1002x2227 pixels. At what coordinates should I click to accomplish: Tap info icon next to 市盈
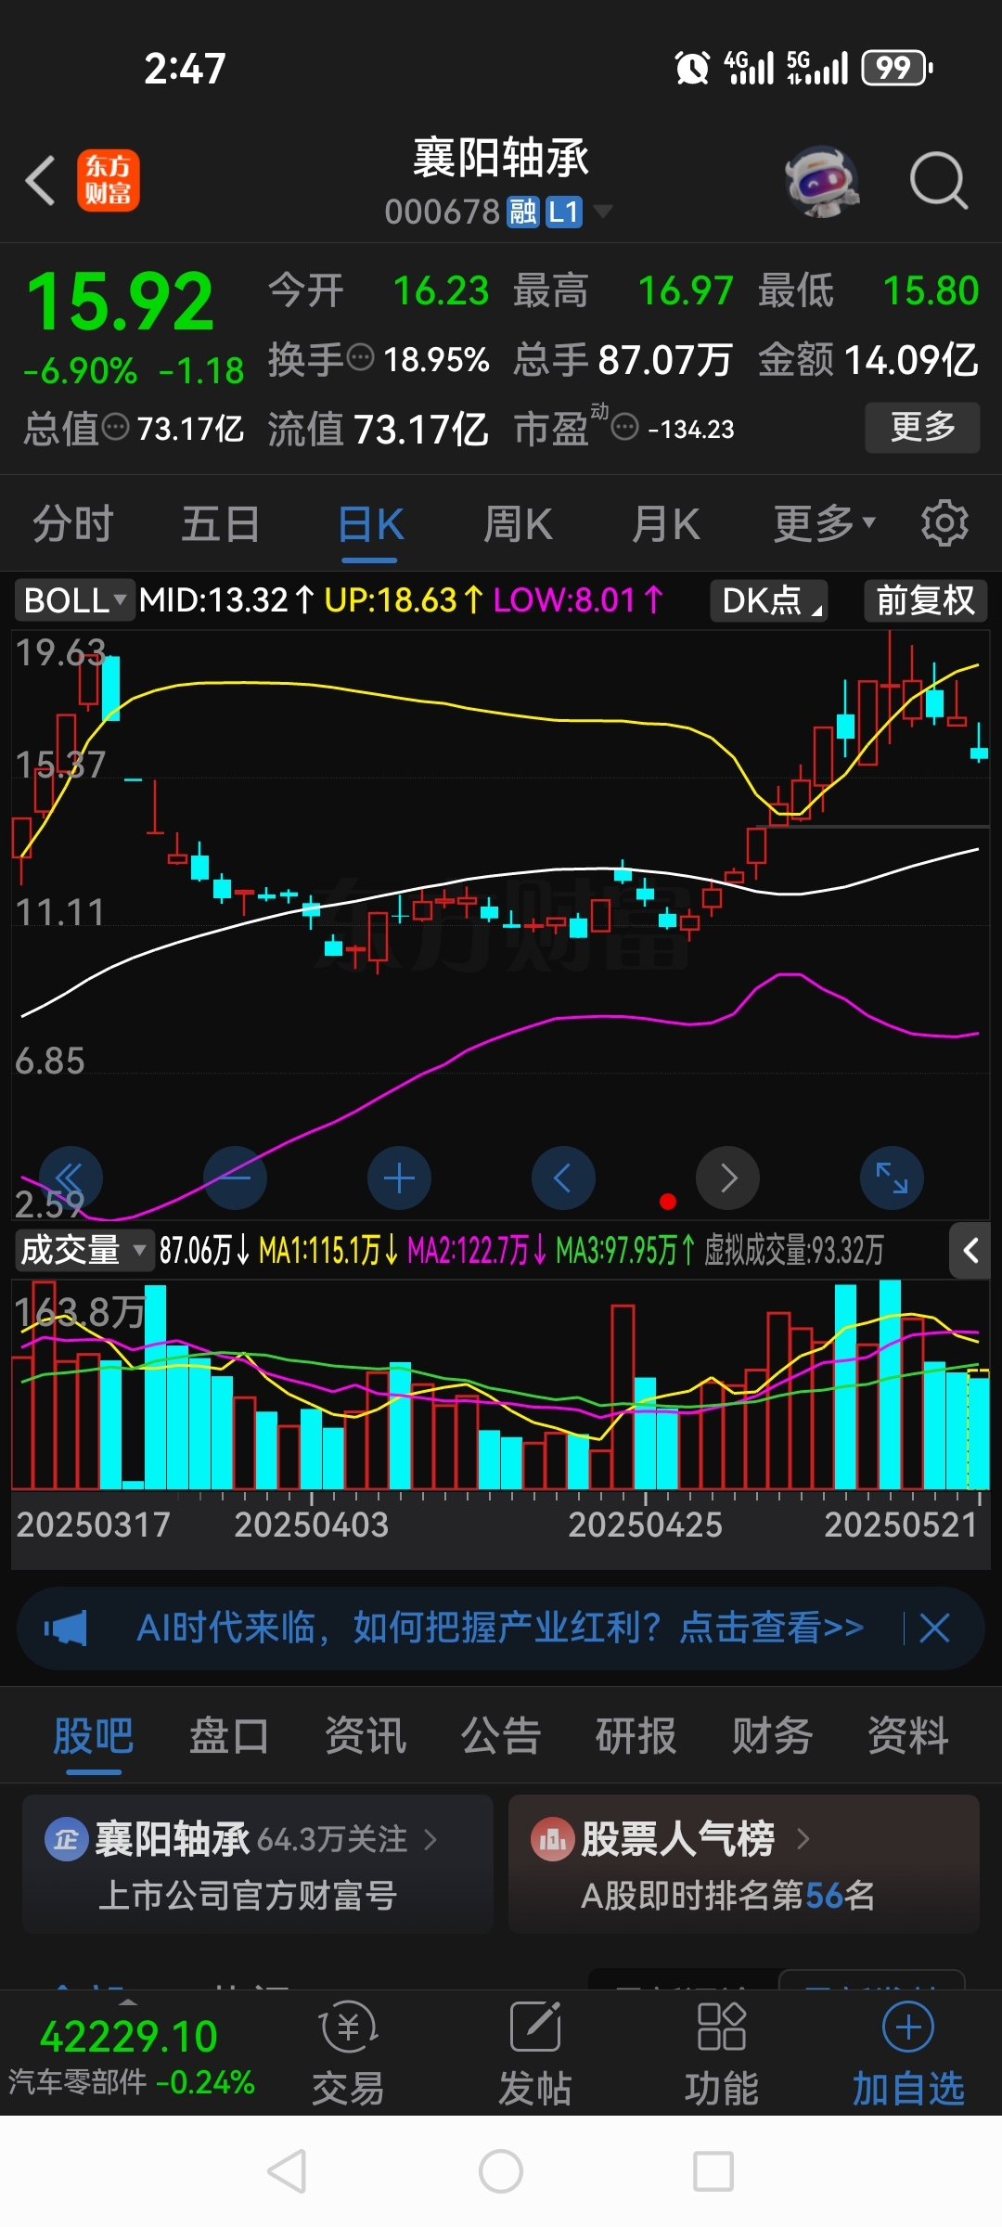point(626,428)
